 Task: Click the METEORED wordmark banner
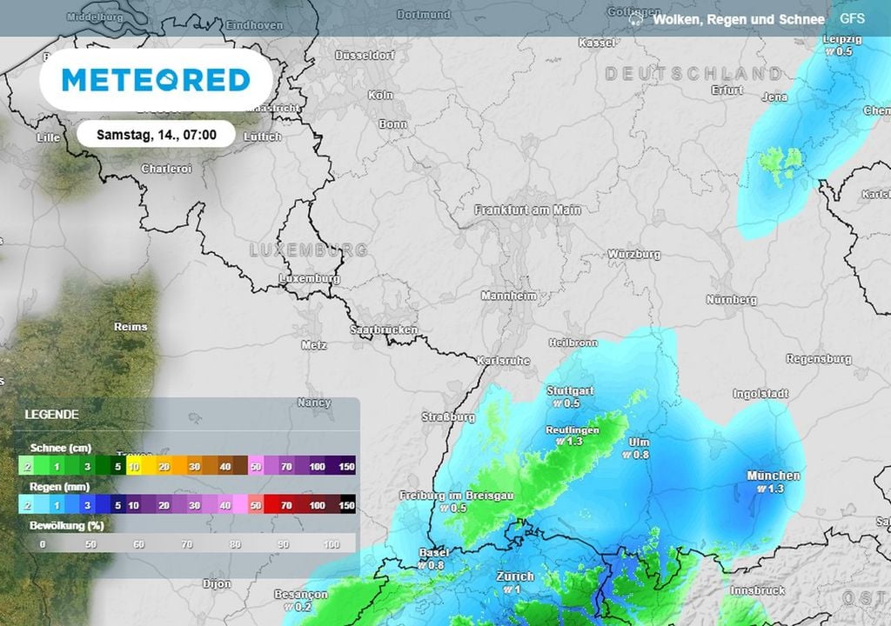coord(157,81)
